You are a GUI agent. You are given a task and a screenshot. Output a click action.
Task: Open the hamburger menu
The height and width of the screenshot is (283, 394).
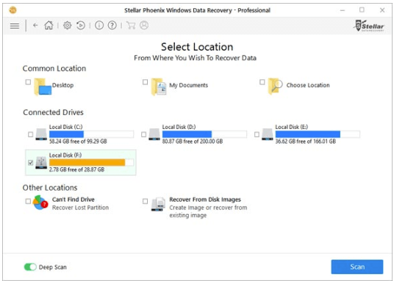(15, 26)
